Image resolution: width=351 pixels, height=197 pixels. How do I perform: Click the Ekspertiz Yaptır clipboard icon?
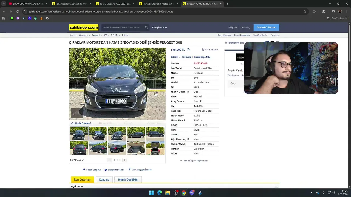pyautogui.click(x=106, y=170)
